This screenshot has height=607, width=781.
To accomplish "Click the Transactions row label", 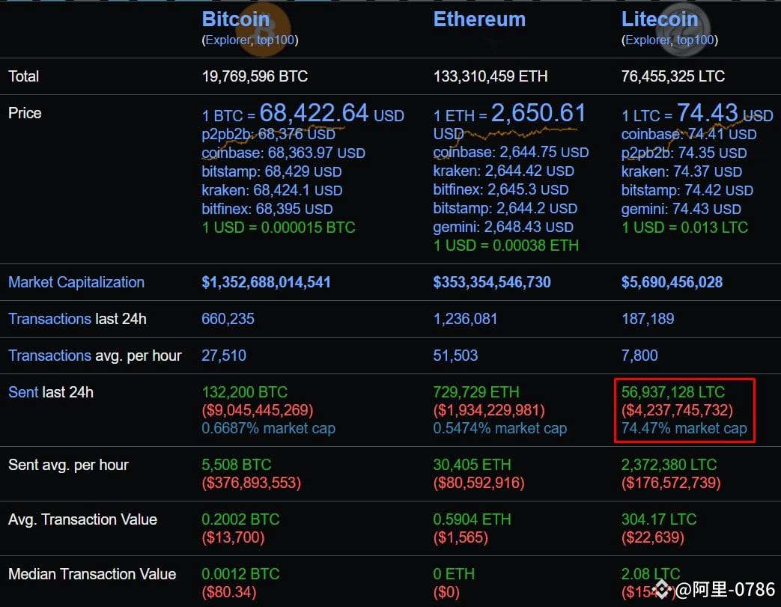I will click(49, 319).
